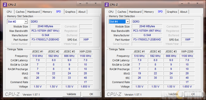Click 1T command rate cell in left window
Viewport: 206px width, 100px height.
[85, 82]
